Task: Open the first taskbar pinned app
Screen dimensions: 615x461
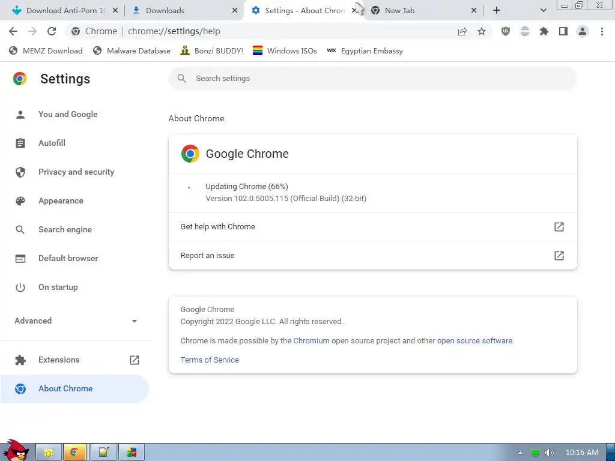Action: coord(49,453)
